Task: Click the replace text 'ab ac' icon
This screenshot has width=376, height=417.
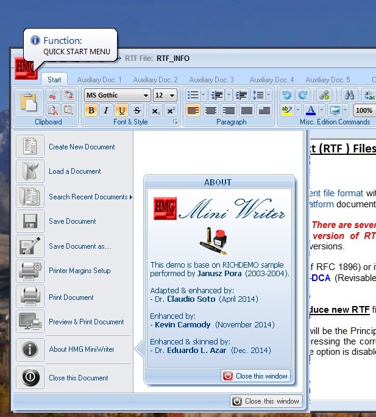Action: pos(370,95)
